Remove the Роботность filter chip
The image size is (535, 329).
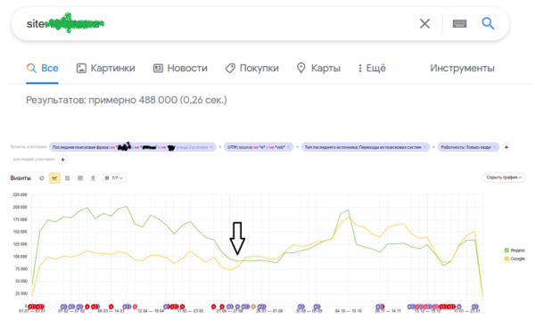(494, 147)
